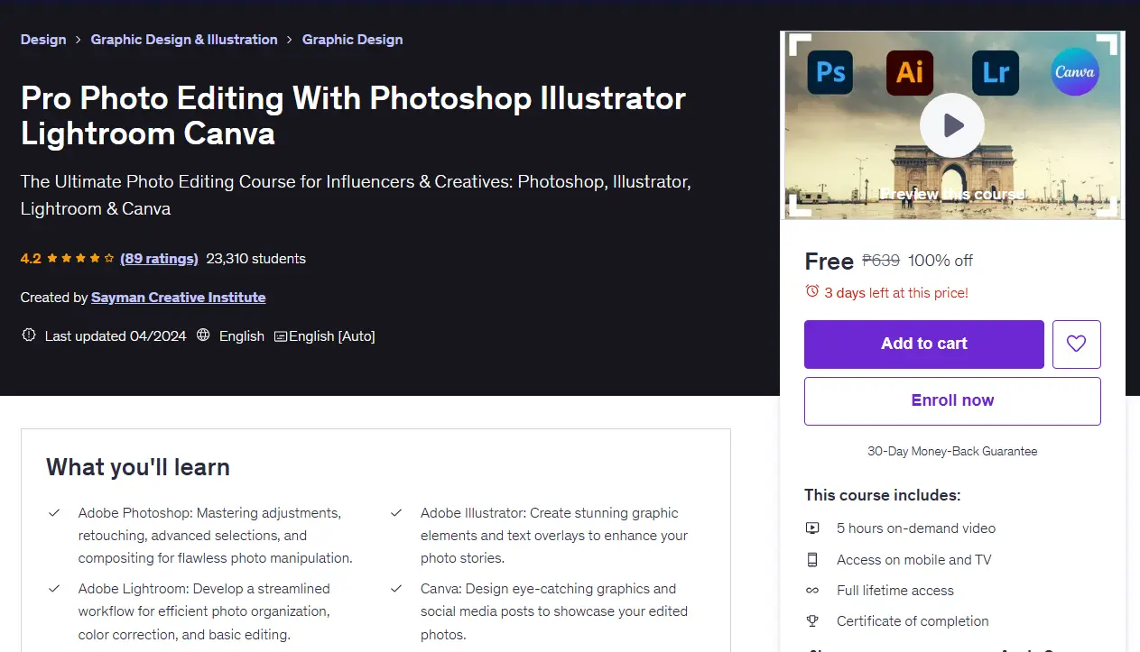1140x652 pixels.
Task: Click the star rating icons
Action: tap(80, 259)
